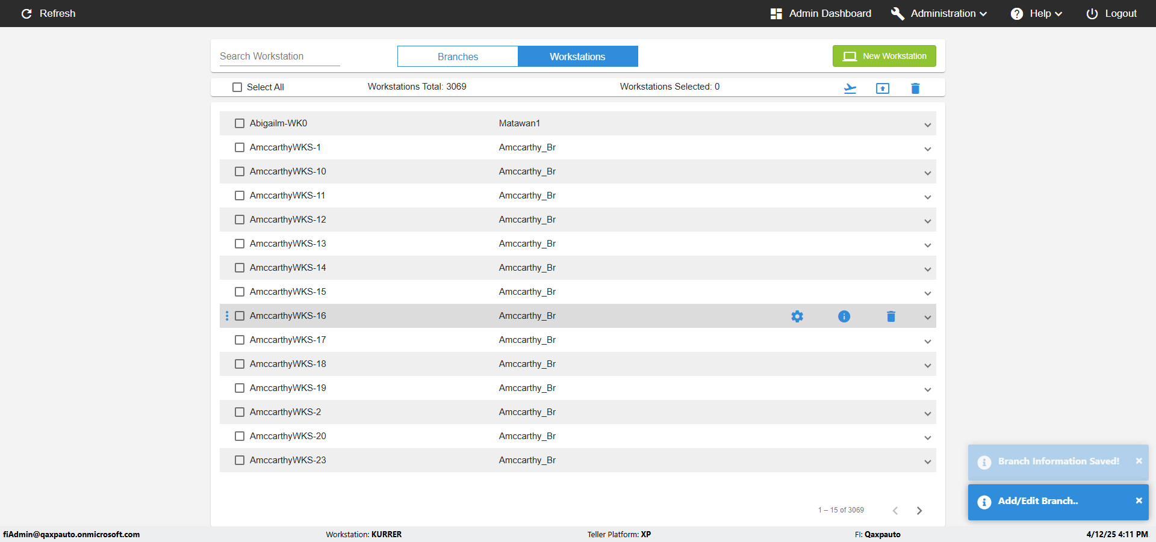Open Admin Dashboard grid icon
Viewport: 1156px width, 542px height.
[x=776, y=13]
